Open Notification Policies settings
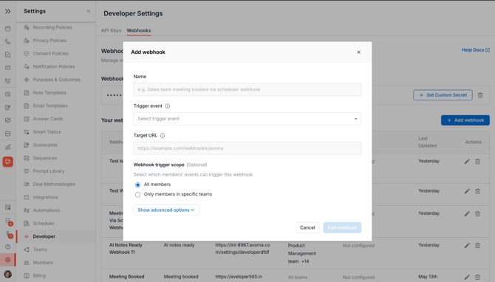This screenshot has height=282, width=495. (x=54, y=66)
